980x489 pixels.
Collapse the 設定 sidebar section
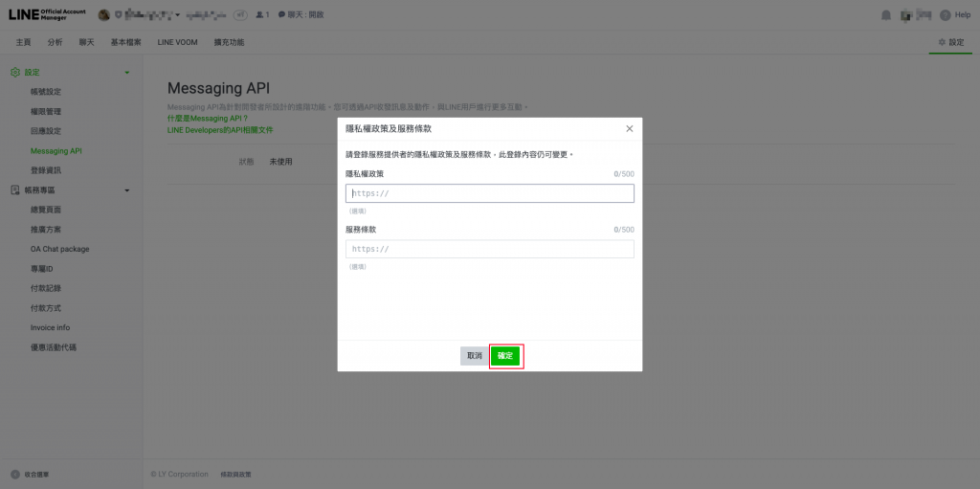click(127, 73)
